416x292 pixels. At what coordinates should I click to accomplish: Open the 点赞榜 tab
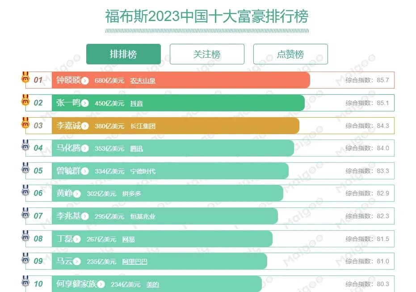tap(290, 54)
